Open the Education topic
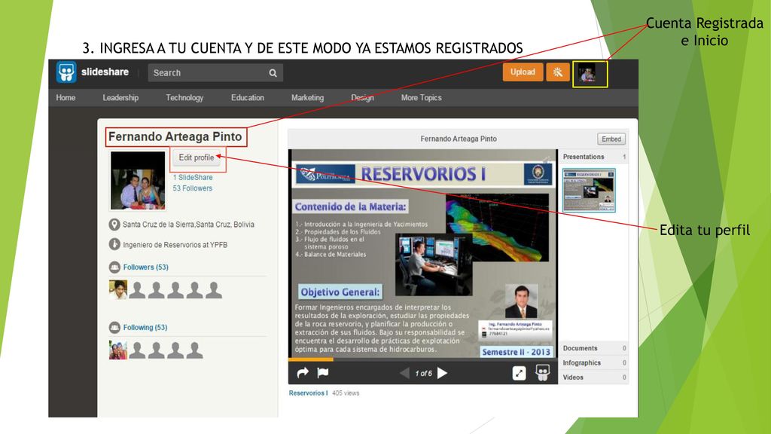This screenshot has height=434, width=771. [248, 97]
